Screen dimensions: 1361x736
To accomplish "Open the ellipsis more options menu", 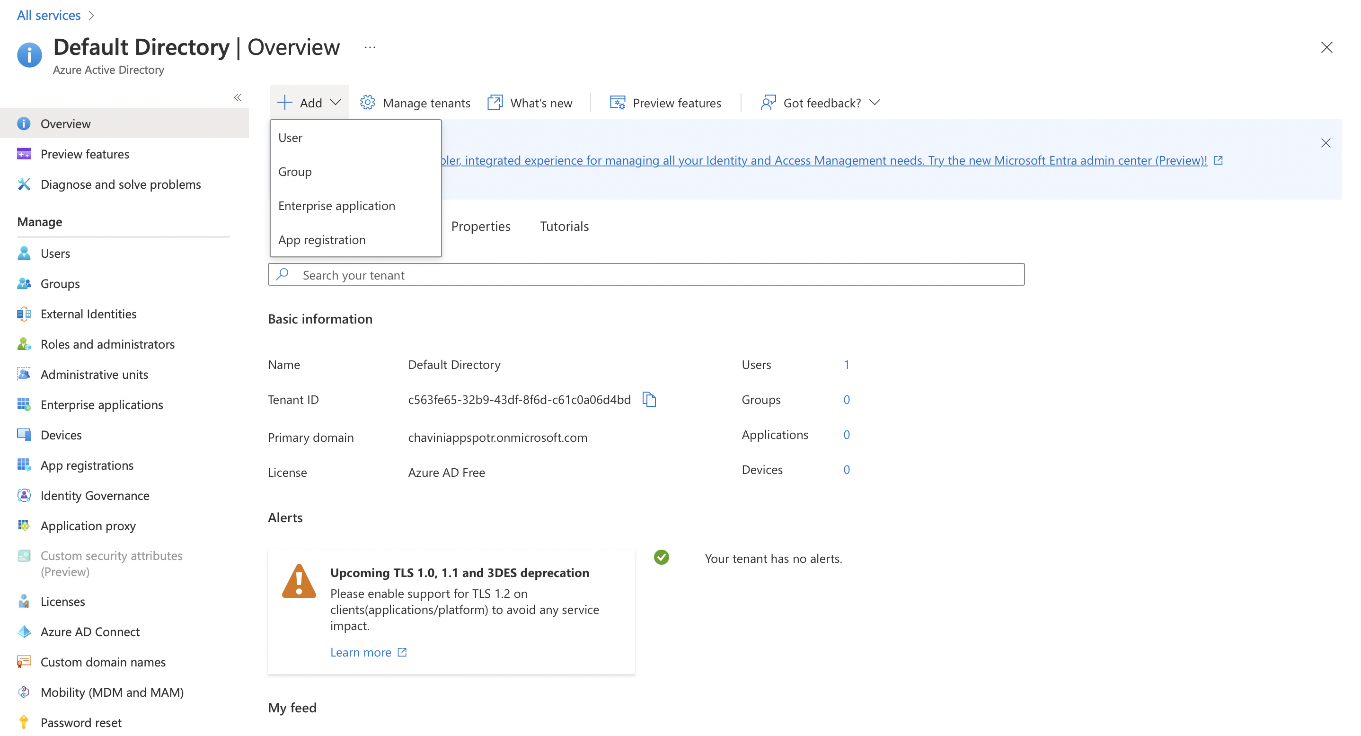I will coord(370,47).
